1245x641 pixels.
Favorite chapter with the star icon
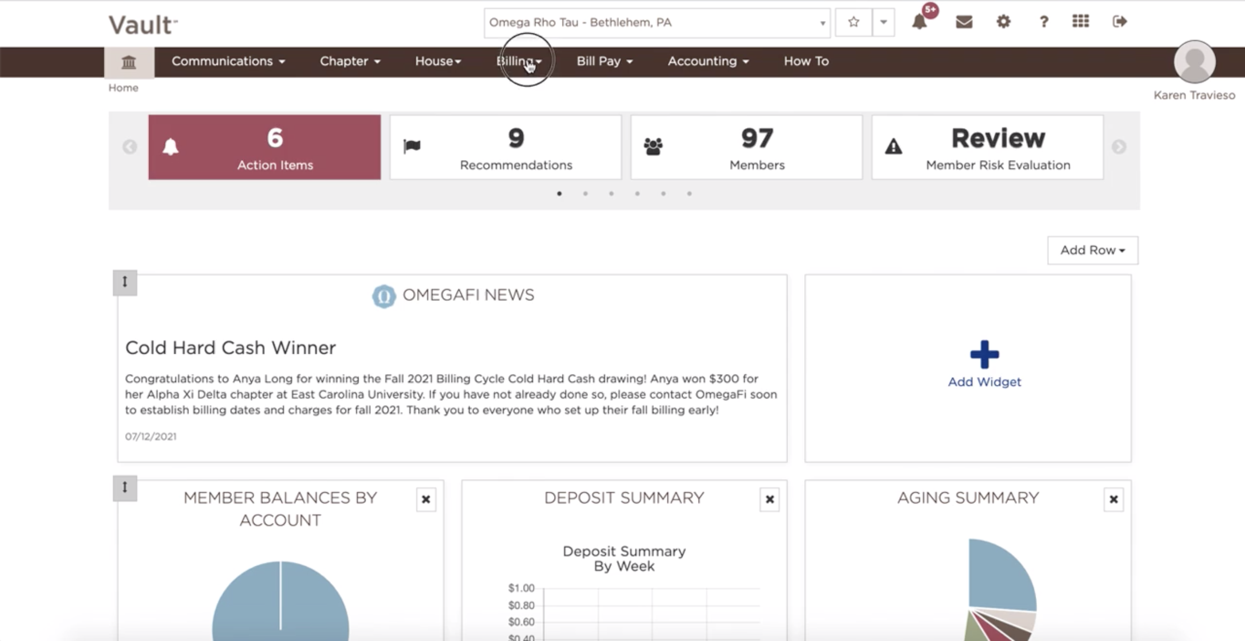pos(853,22)
